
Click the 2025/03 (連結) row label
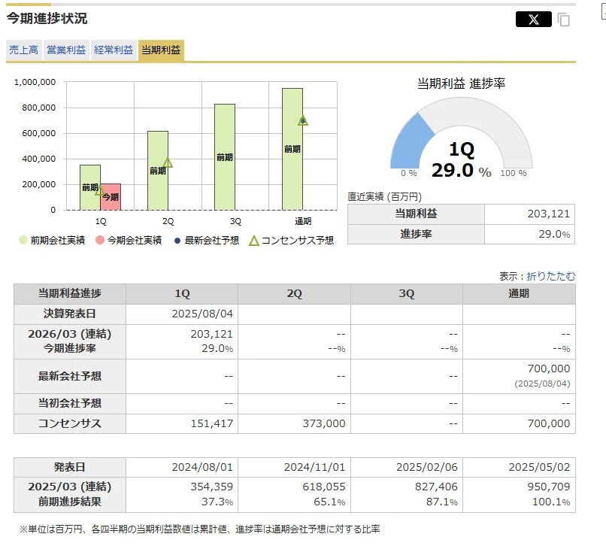[x=70, y=487]
